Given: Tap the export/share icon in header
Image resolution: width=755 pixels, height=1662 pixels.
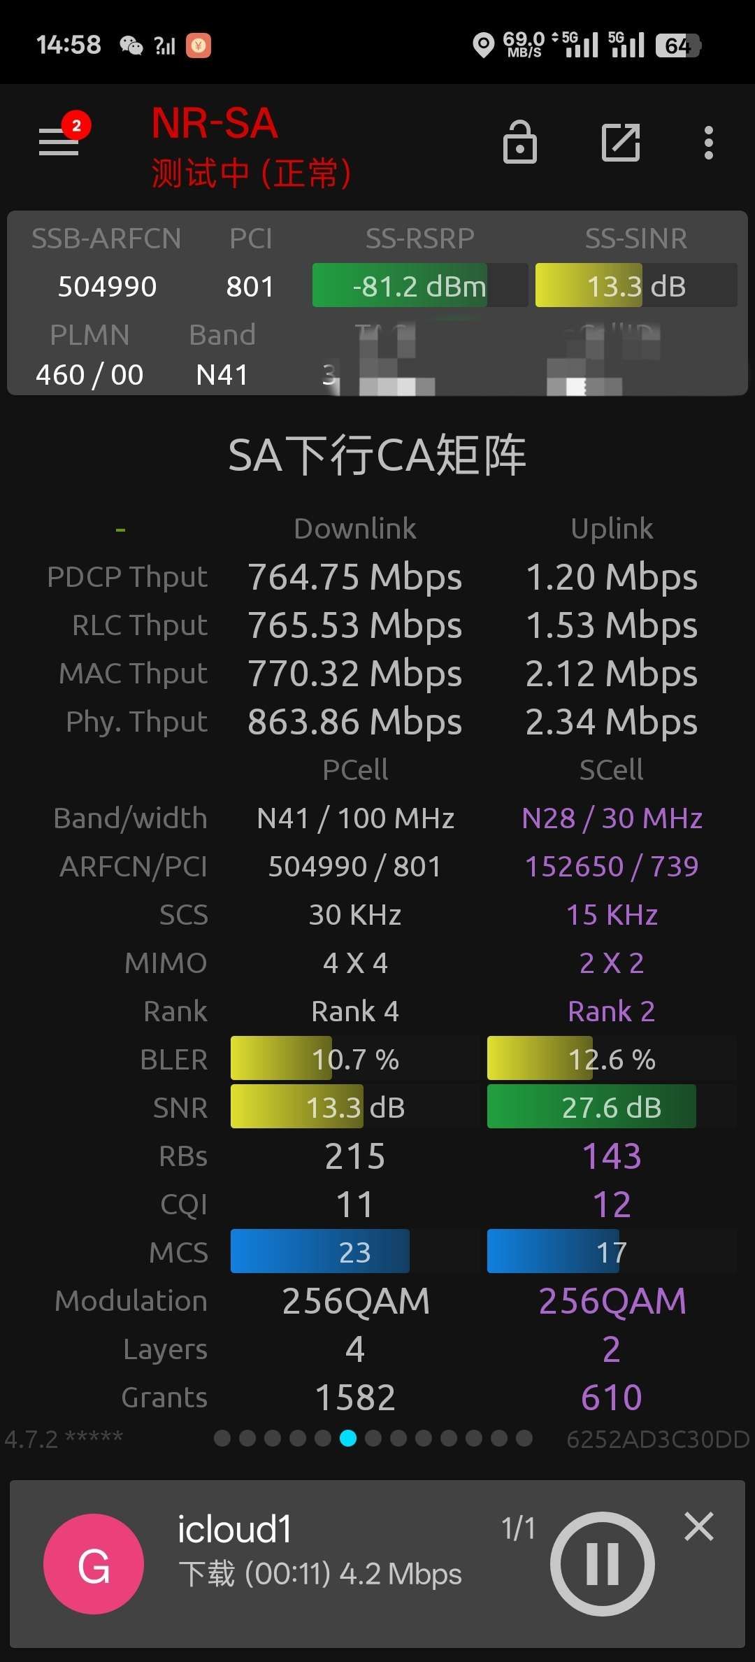Looking at the screenshot, I should (x=621, y=143).
